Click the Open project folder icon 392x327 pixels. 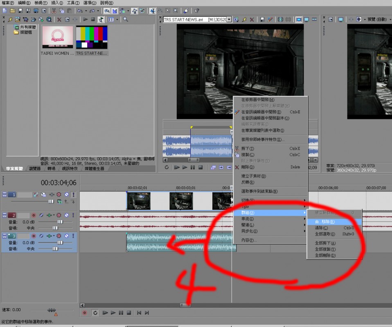pyautogui.click(x=12, y=11)
